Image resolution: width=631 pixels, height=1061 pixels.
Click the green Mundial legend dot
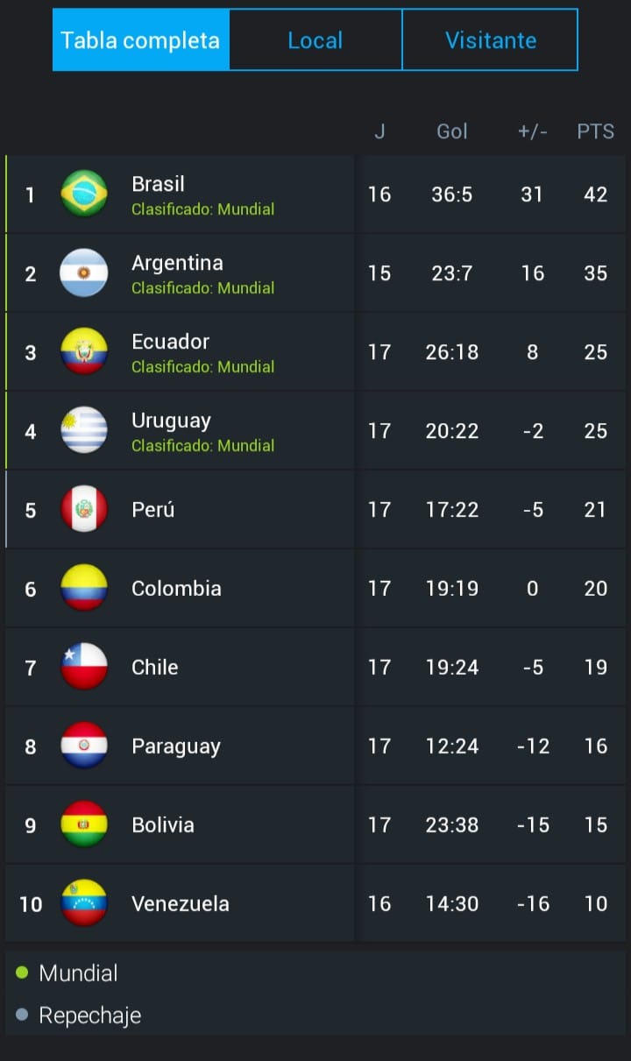[22, 973]
